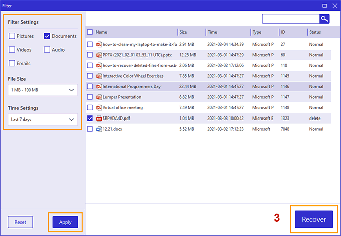Viewport: 341px width, 236px height.
Task: Enable the Pictures filter checkbox
Action: [12, 36]
